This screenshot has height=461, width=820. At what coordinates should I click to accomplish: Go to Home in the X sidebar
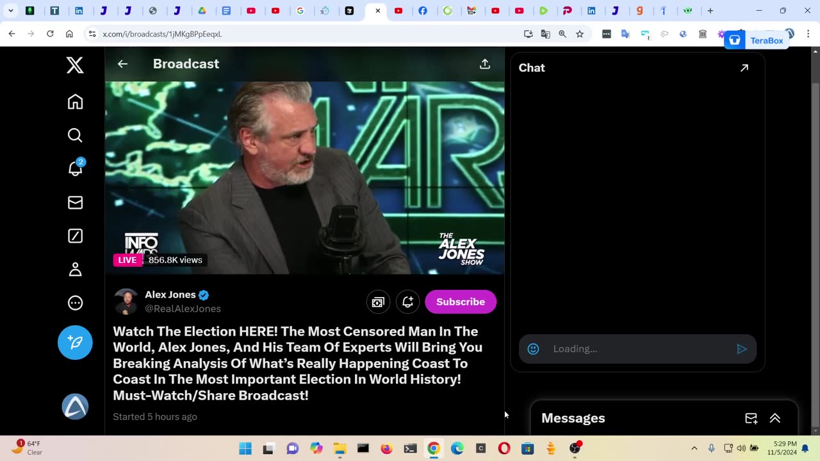(x=75, y=102)
